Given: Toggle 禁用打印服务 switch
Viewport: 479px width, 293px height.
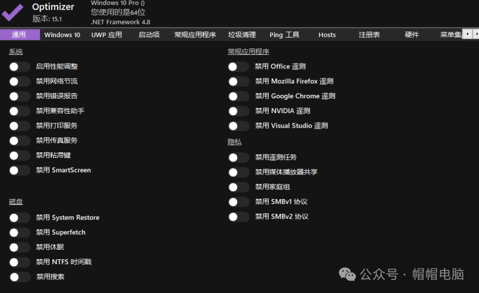Looking at the screenshot, I should 19,126.
